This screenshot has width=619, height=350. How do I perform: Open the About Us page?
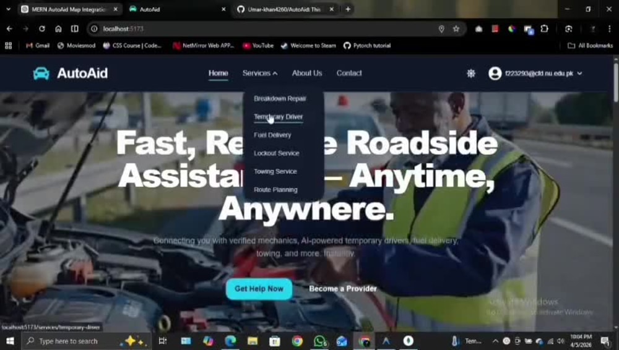click(x=307, y=74)
